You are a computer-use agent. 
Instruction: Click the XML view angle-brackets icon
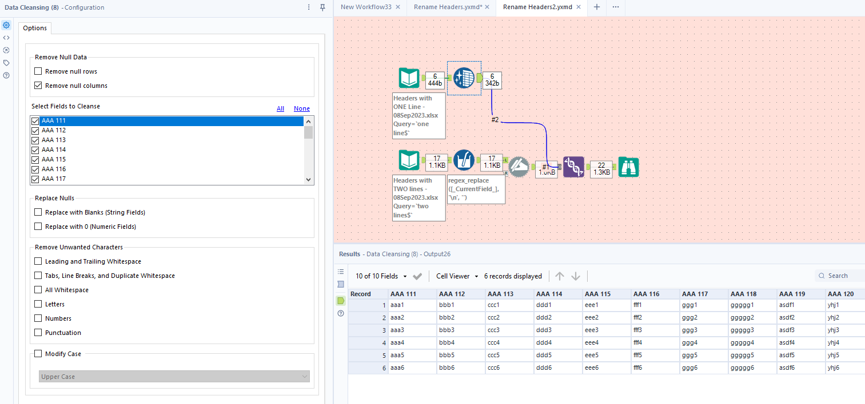pos(6,38)
